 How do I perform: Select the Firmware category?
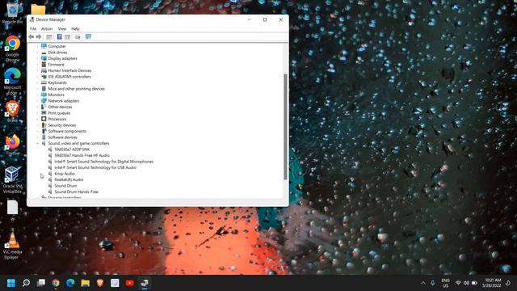coord(56,65)
